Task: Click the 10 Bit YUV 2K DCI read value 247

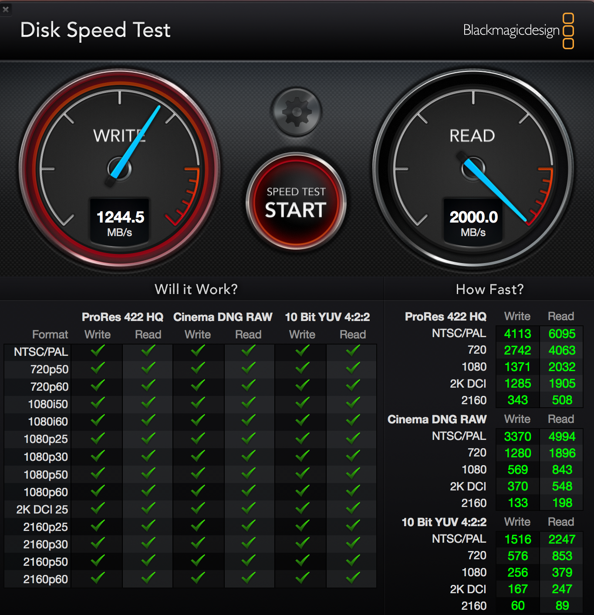Action: pyautogui.click(x=562, y=589)
